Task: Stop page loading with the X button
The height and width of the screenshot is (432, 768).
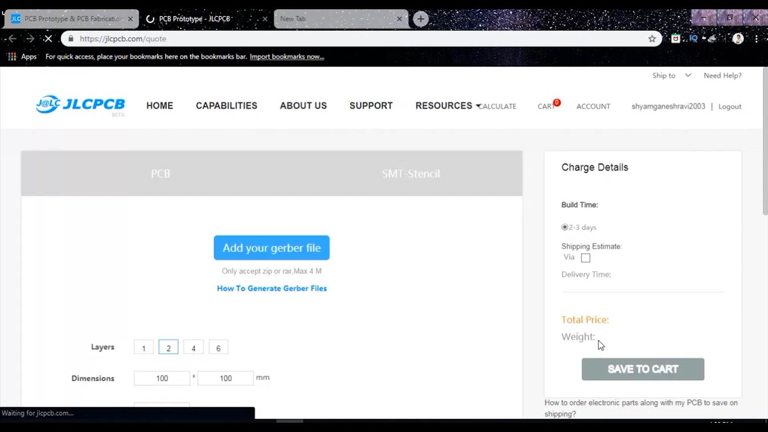Action: (48, 39)
